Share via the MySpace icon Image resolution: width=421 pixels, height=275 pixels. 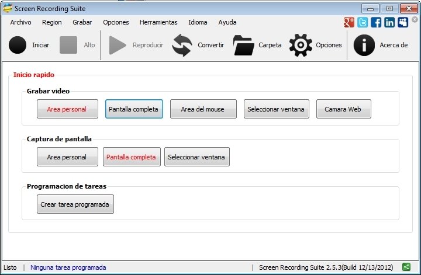[403, 22]
